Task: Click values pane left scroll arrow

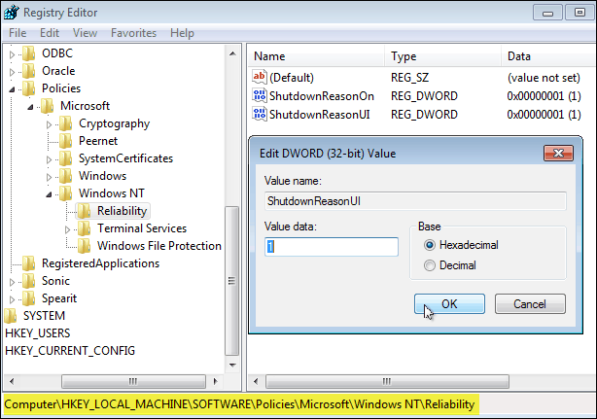Action: coord(256,381)
